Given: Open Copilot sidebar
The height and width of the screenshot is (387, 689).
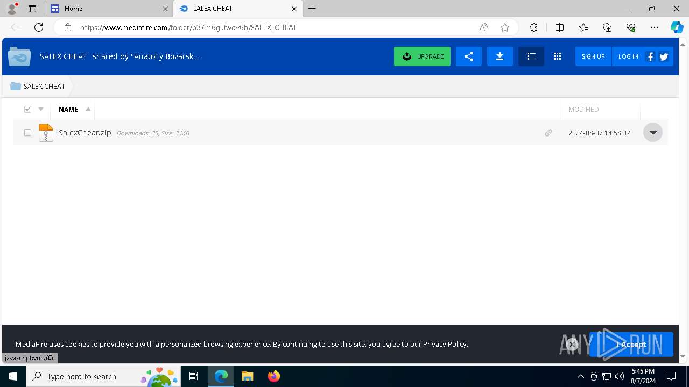Looking at the screenshot, I should (677, 27).
